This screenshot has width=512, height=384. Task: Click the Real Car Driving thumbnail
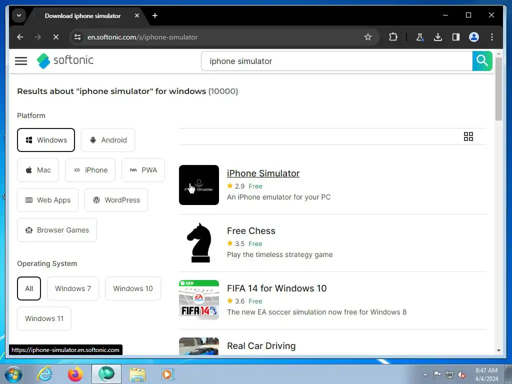(x=199, y=346)
